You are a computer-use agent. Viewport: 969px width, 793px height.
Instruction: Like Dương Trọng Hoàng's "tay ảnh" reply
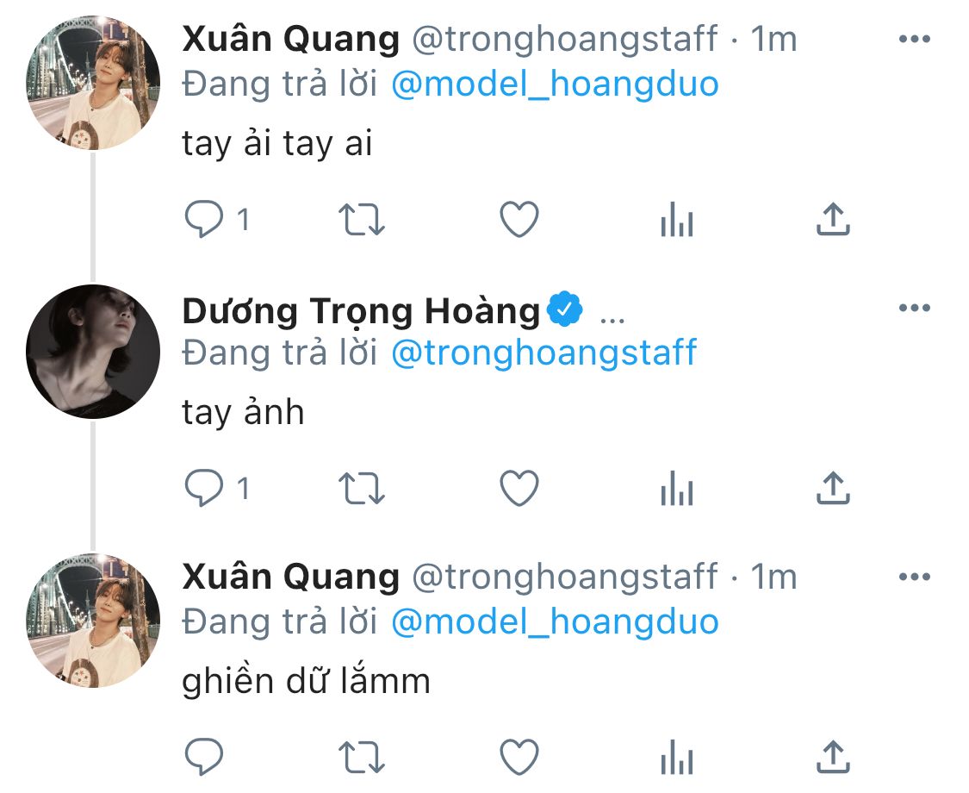click(x=519, y=489)
